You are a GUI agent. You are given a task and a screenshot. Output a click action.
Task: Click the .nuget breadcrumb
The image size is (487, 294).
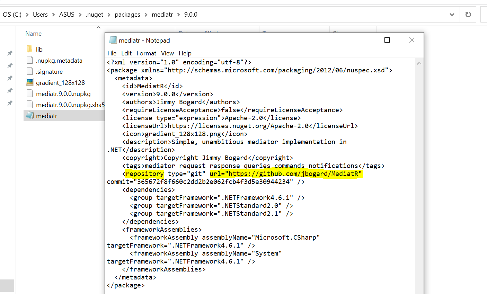pyautogui.click(x=95, y=15)
